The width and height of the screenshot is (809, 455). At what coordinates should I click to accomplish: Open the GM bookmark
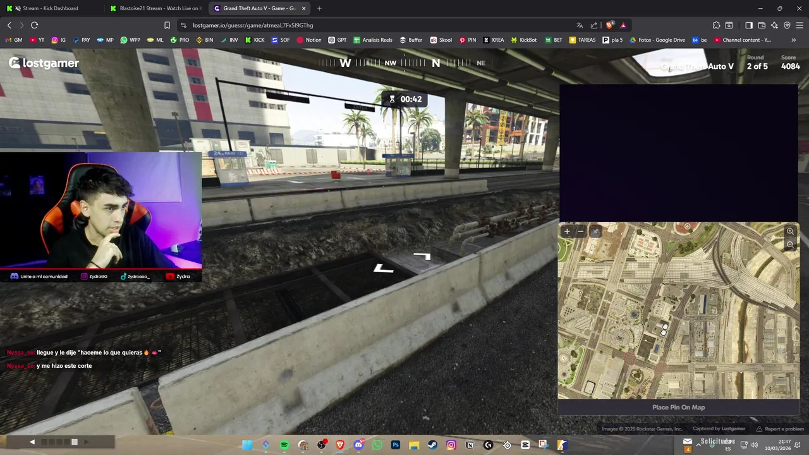(x=14, y=40)
